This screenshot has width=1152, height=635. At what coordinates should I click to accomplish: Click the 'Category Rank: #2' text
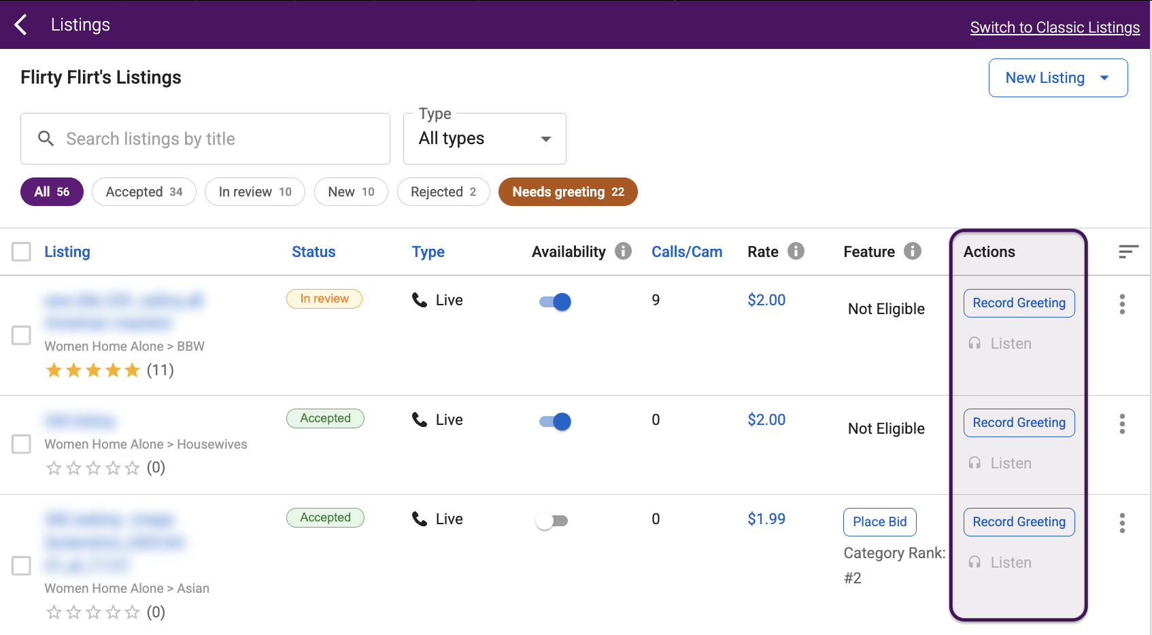[894, 565]
